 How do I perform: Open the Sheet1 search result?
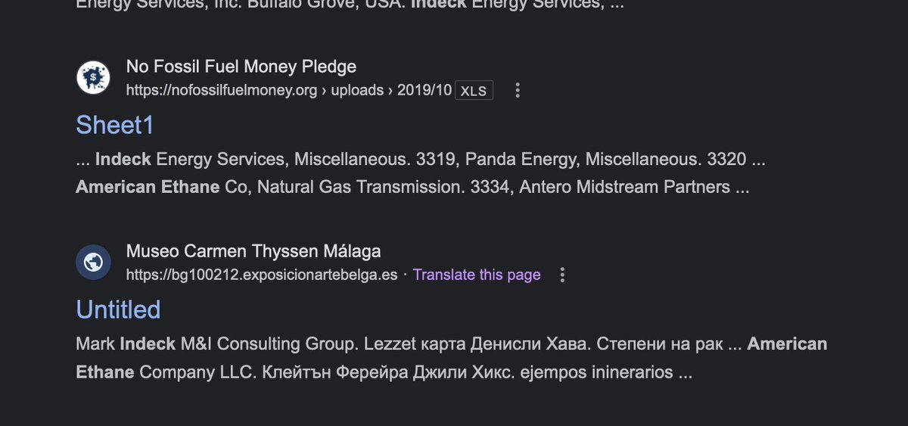pos(115,126)
